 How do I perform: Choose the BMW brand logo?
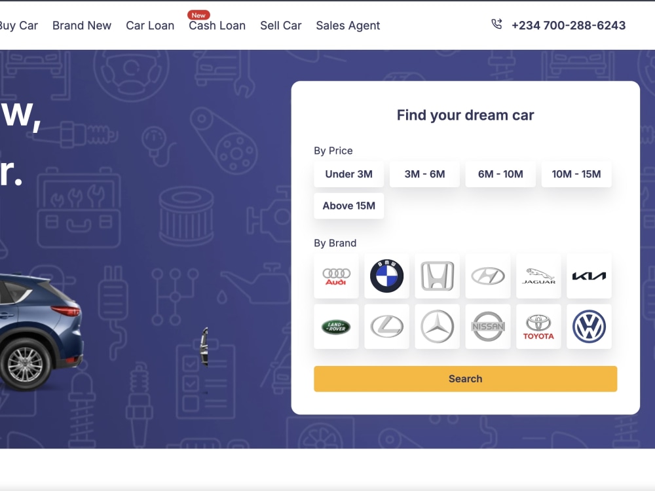(x=387, y=276)
